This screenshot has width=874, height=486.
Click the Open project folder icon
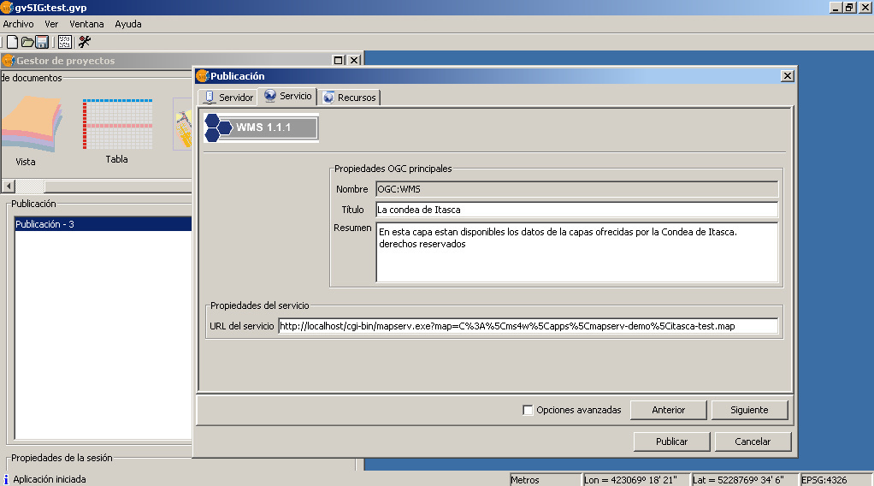(x=27, y=42)
